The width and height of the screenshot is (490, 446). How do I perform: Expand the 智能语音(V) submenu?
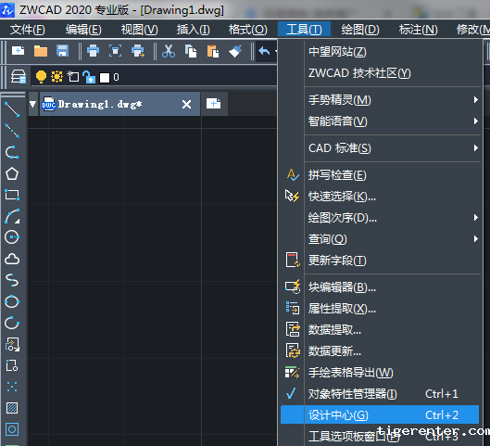tap(380, 121)
